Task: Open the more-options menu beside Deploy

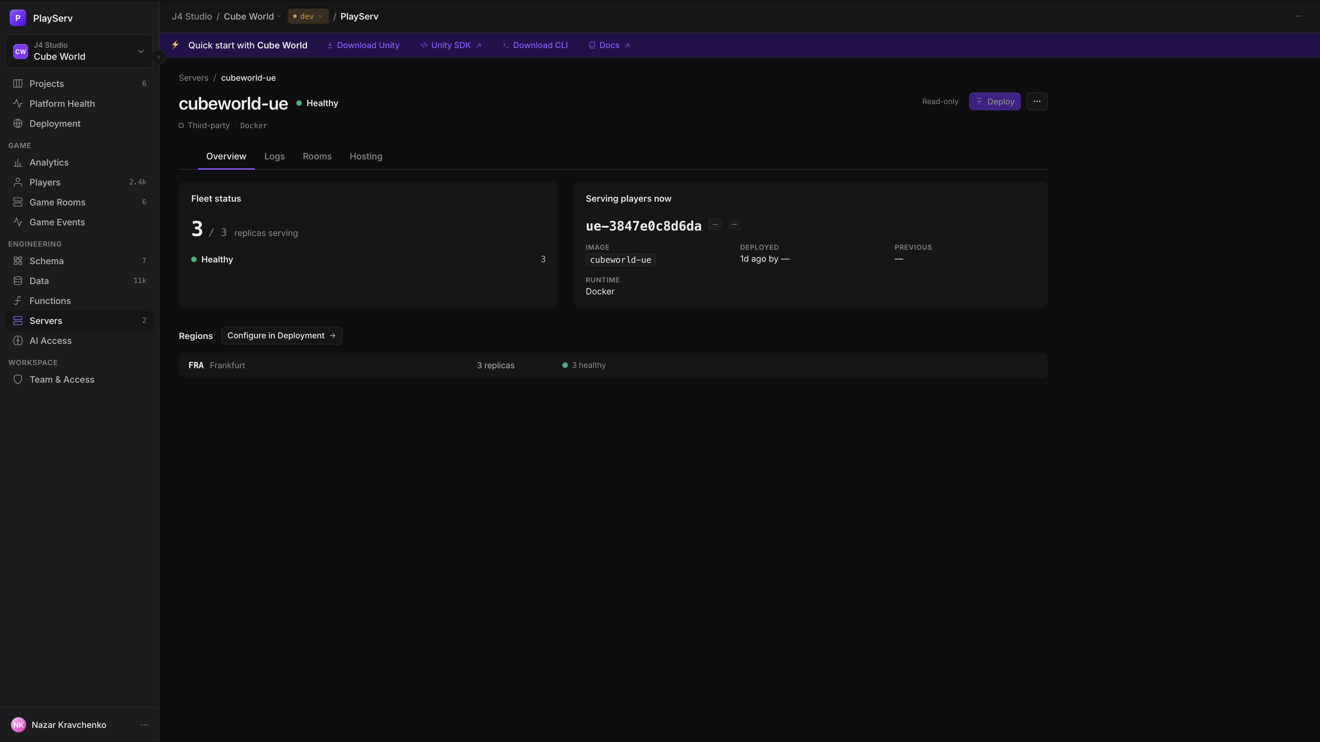Action: pos(1037,101)
